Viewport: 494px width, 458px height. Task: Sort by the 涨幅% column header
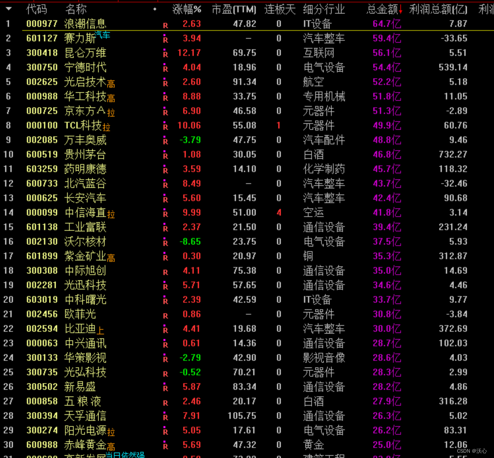187,9
